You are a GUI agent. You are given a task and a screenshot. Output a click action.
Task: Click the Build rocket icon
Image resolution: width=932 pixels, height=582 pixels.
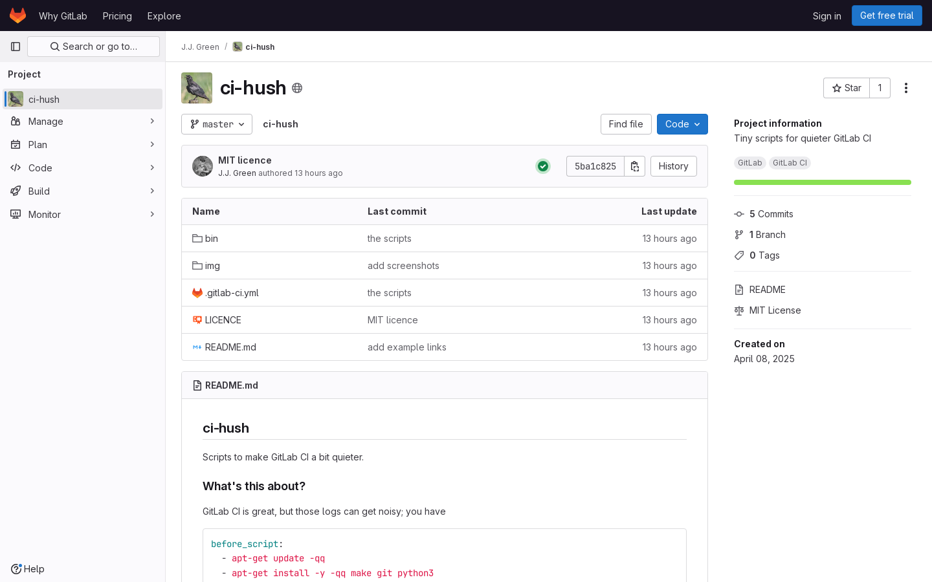point(16,191)
